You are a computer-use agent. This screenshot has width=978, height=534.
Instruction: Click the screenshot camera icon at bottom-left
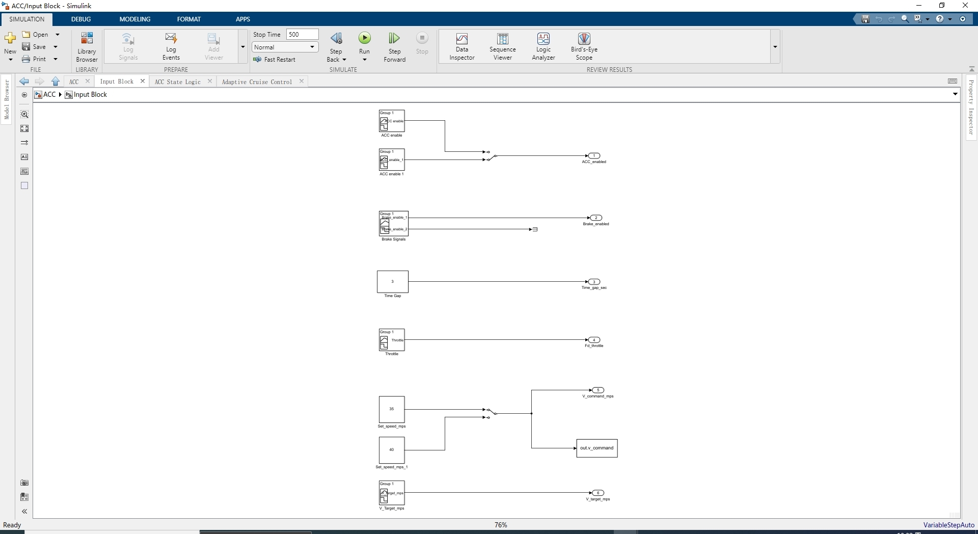24,483
